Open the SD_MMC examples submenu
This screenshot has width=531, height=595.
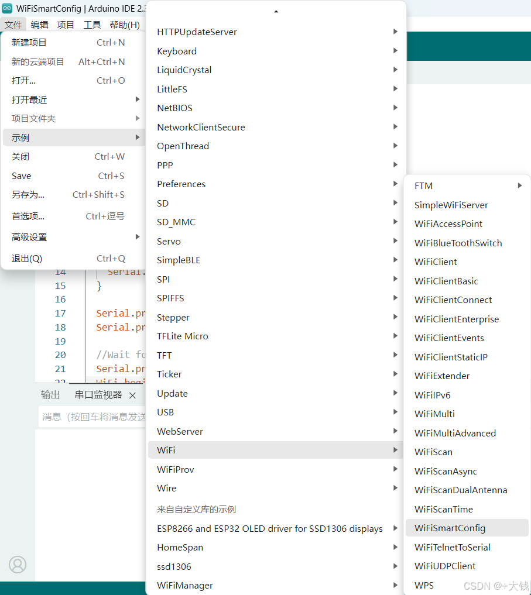click(x=276, y=222)
